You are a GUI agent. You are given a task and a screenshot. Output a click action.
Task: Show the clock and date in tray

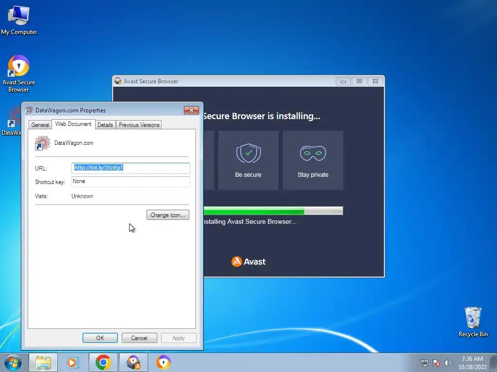[x=472, y=363]
